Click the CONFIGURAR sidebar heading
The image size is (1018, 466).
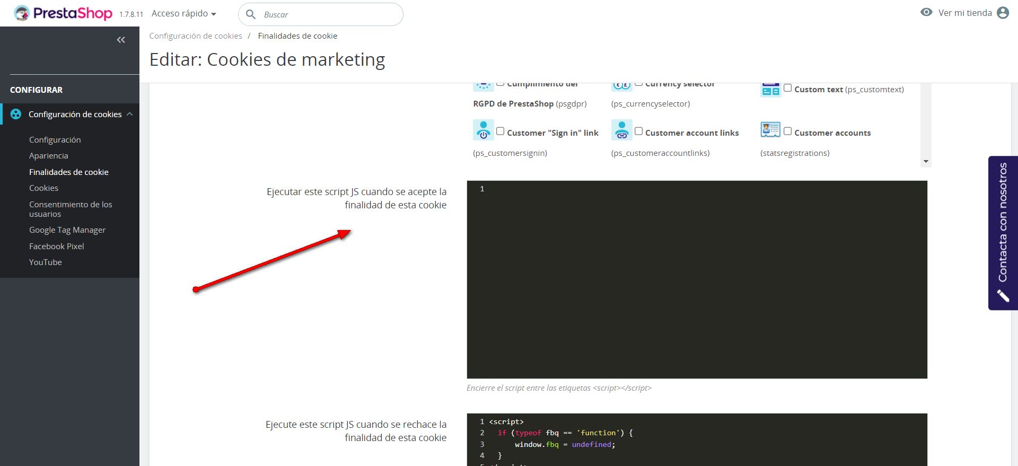(36, 90)
